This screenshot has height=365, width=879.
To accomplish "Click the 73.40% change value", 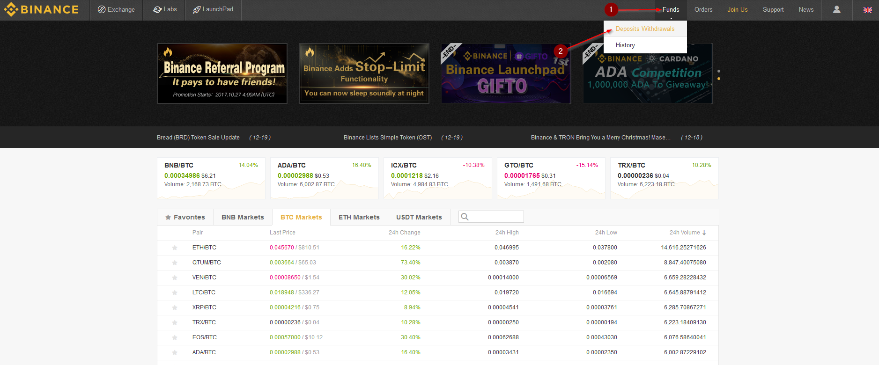I will 410,263.
